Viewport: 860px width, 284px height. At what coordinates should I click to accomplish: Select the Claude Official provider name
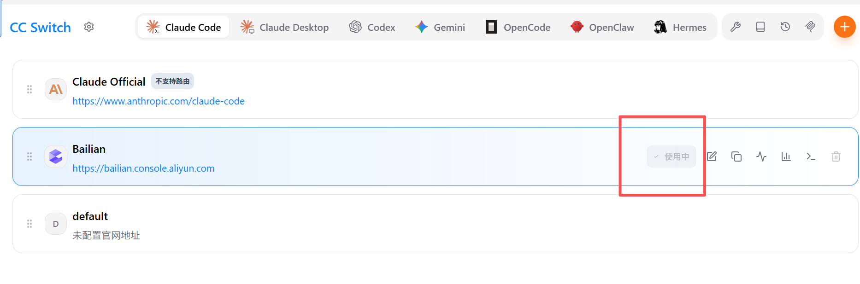click(109, 82)
